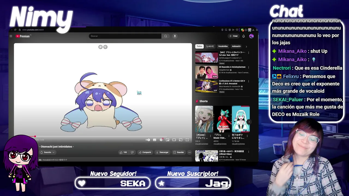The height and width of the screenshot is (196, 349).
Task: Open the 包丁はポツになりまし short
Action: click(x=240, y=119)
